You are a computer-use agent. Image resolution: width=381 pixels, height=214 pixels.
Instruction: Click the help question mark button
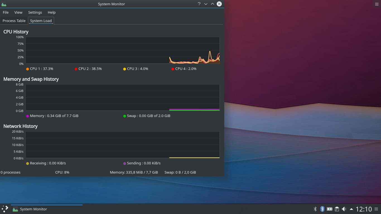tap(199, 4)
